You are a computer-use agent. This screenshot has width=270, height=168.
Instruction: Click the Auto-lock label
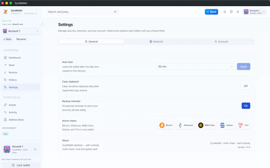click(x=67, y=62)
